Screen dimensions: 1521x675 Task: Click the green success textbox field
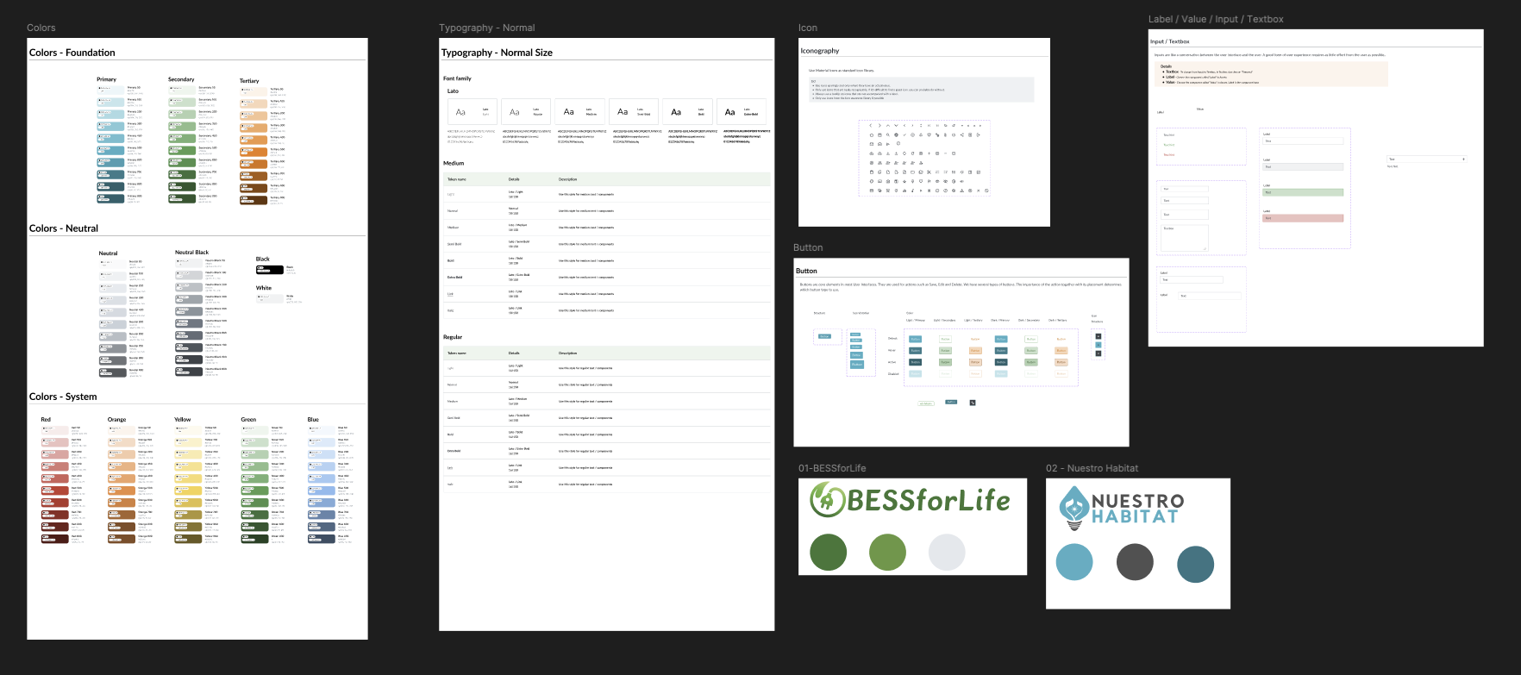1303,192
